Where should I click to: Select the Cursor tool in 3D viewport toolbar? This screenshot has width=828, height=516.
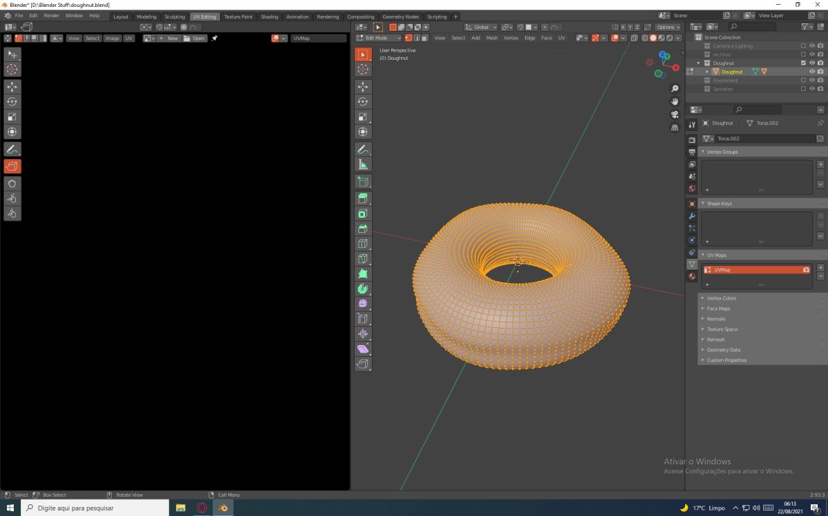click(x=363, y=70)
